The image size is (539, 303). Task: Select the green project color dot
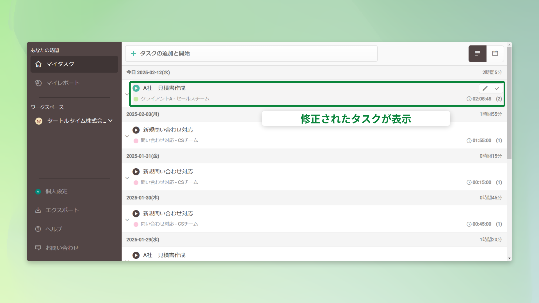136,99
